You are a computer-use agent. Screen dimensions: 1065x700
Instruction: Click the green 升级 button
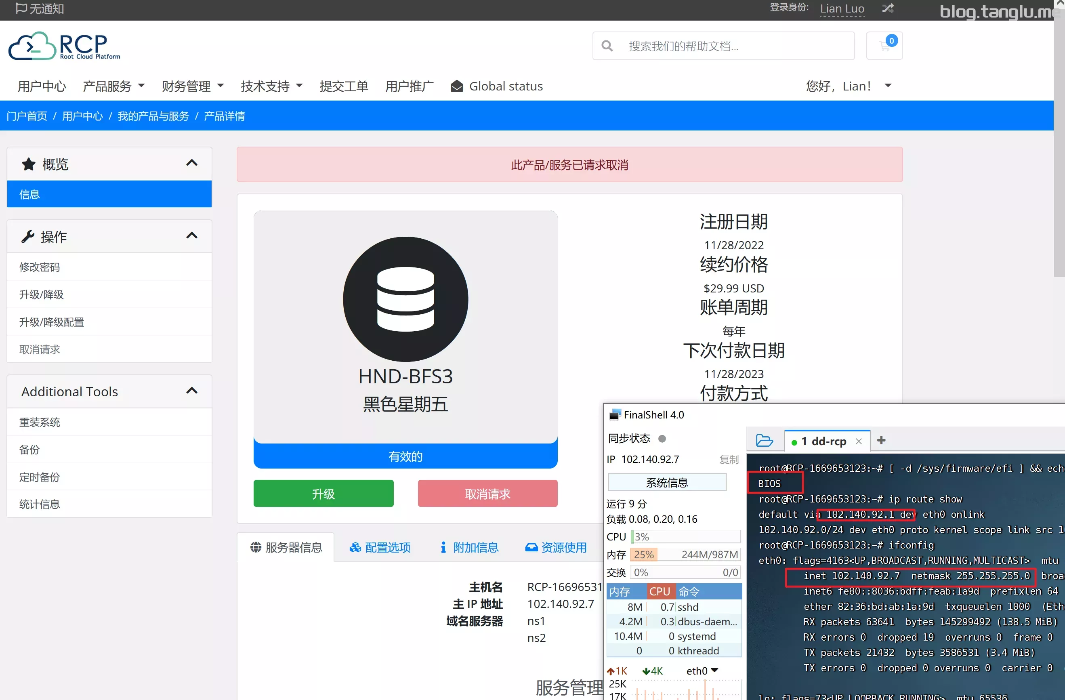click(x=323, y=494)
